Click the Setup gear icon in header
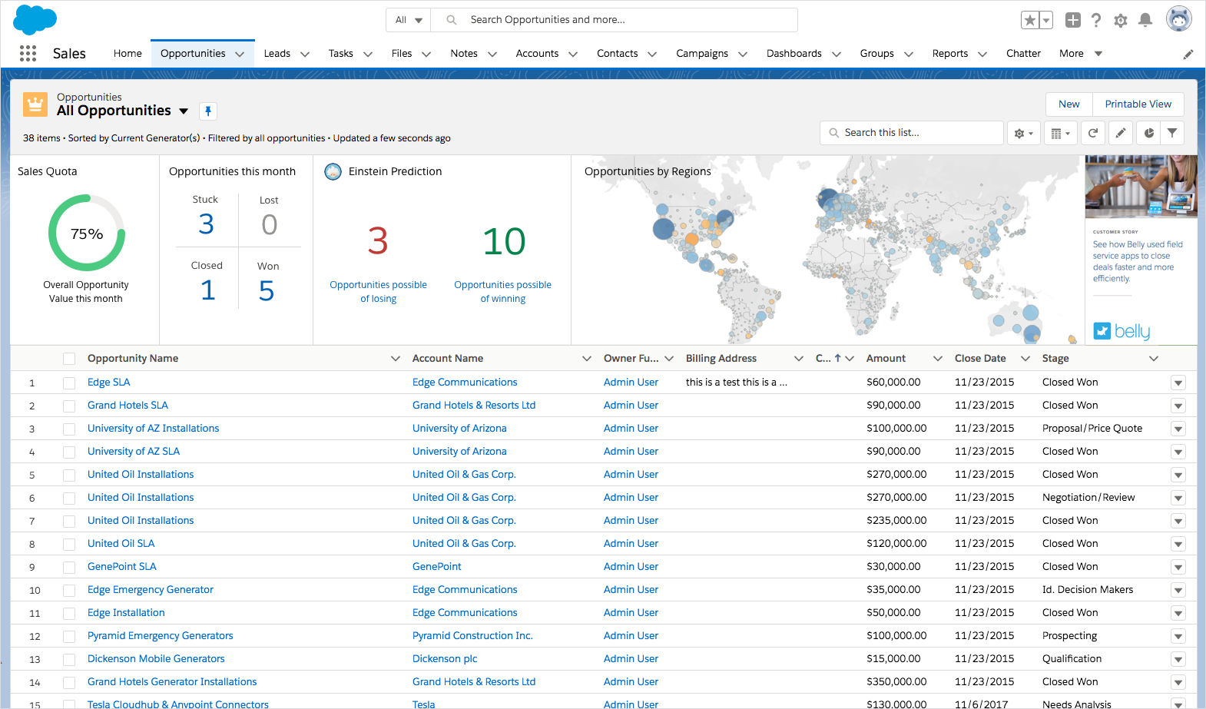Screen dimensions: 1206x709 [x=1121, y=21]
